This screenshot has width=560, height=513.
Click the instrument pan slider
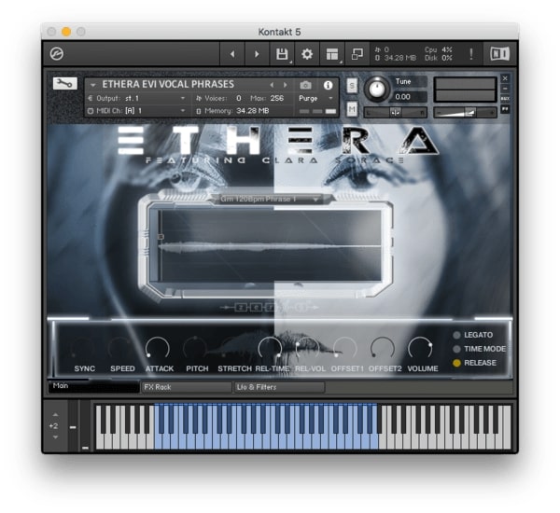point(395,113)
